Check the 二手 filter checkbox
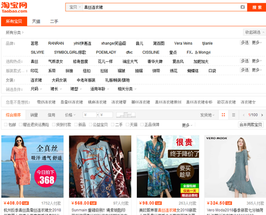This screenshot has height=215, width=266. click(x=113, y=125)
